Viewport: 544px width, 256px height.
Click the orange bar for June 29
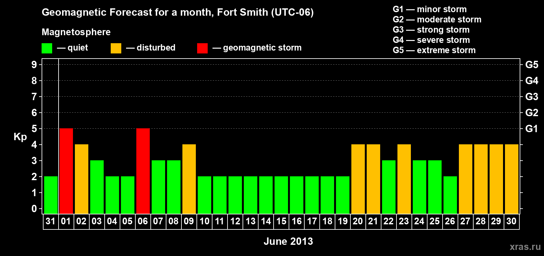(496, 179)
